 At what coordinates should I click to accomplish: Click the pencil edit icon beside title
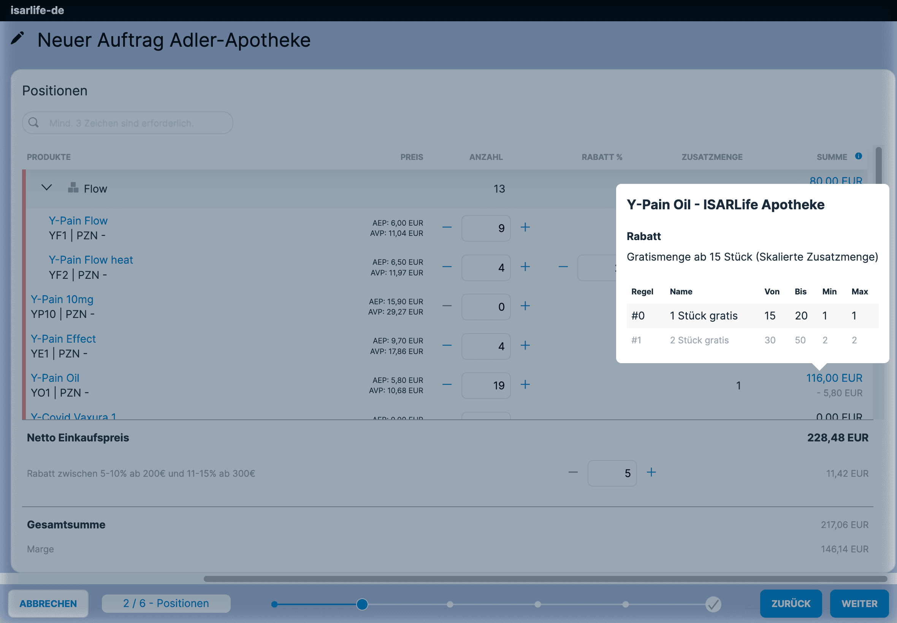17,38
